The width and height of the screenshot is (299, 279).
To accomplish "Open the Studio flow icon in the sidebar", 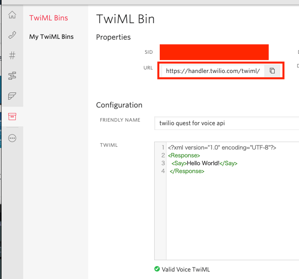I will 12,76.
